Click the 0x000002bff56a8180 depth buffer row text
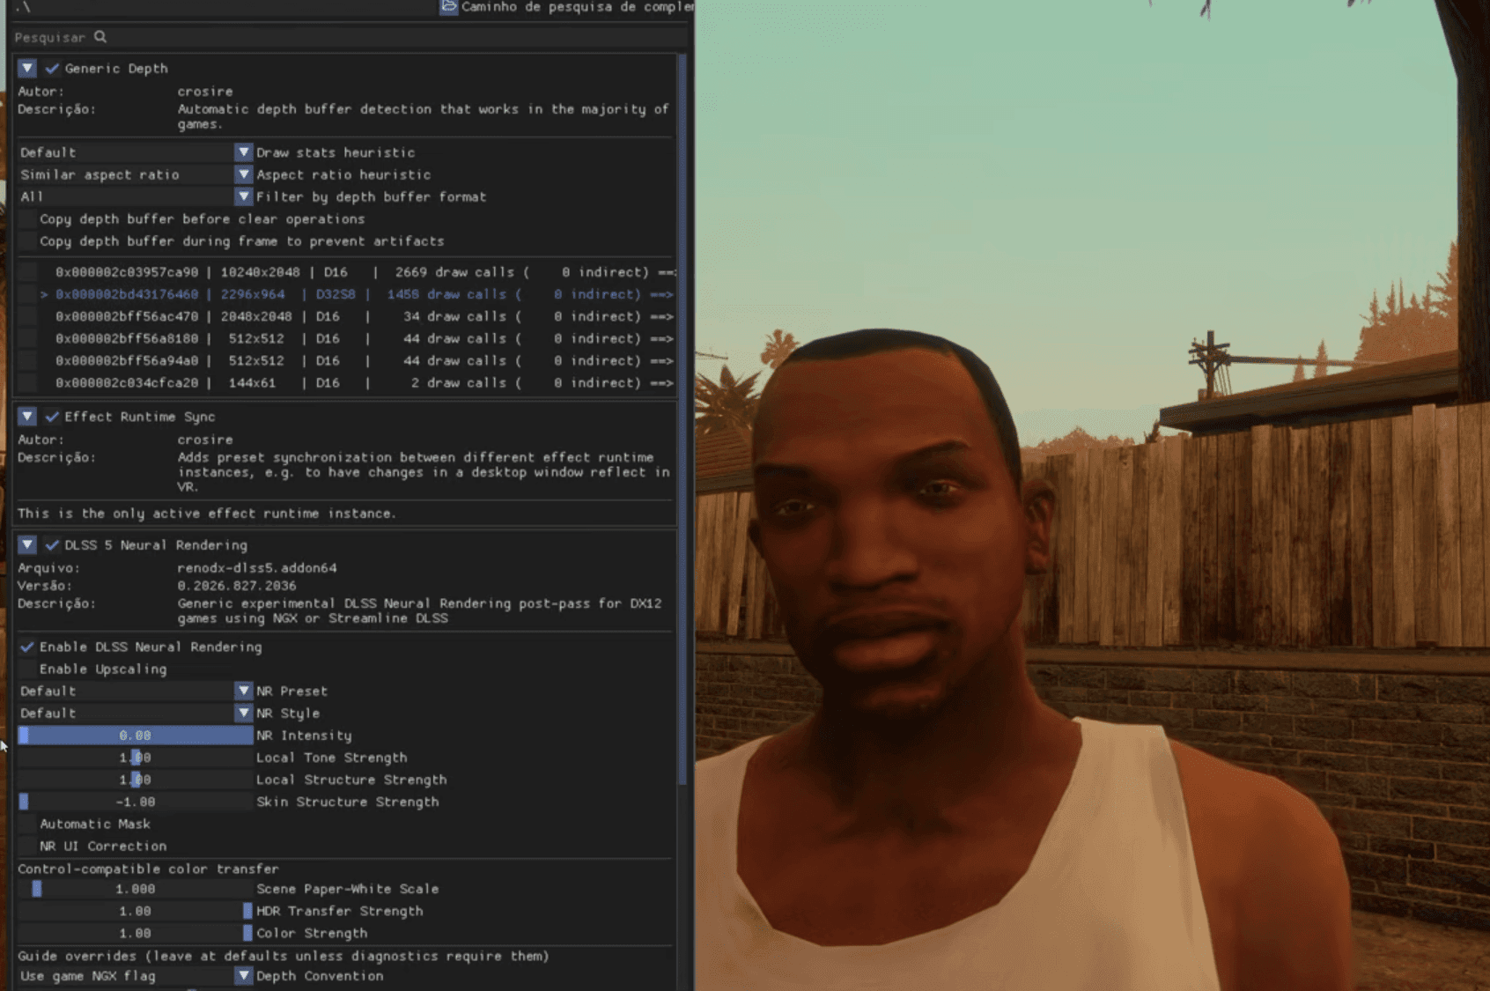The height and width of the screenshot is (991, 1490). (x=365, y=338)
